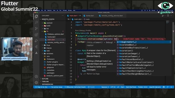
Task: Open the Terminal menu
Action: [65, 10]
